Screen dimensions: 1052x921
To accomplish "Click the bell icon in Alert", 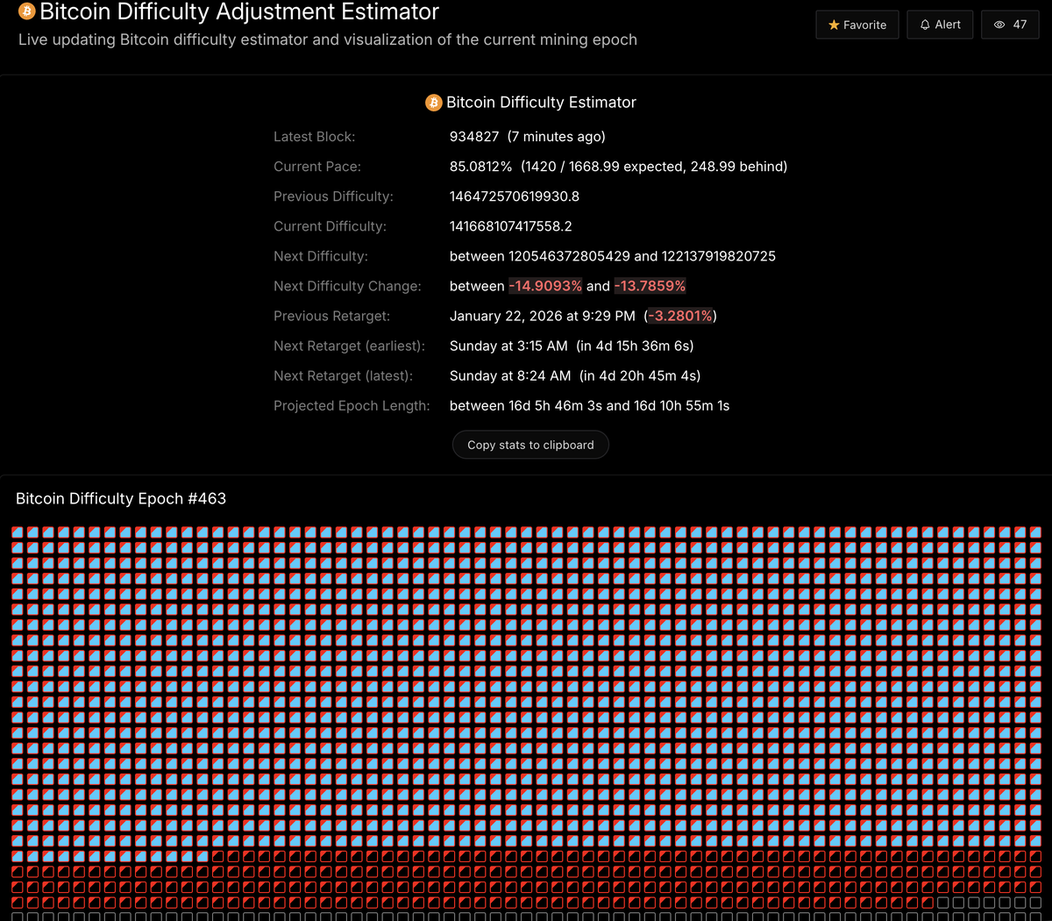I will click(925, 25).
